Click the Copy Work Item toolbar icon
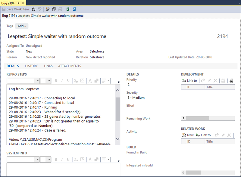Viewport: 241px width, 177px height. (54, 9)
